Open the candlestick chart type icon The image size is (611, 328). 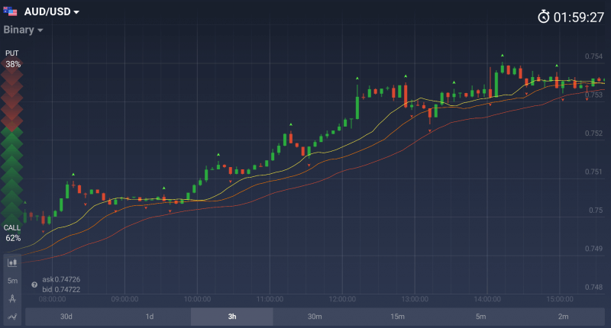coord(12,262)
